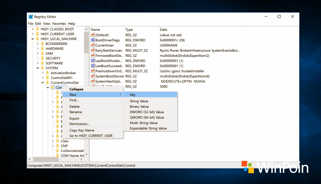
Task: Expand the BCD00000000 key
Action: click(x=38, y=44)
